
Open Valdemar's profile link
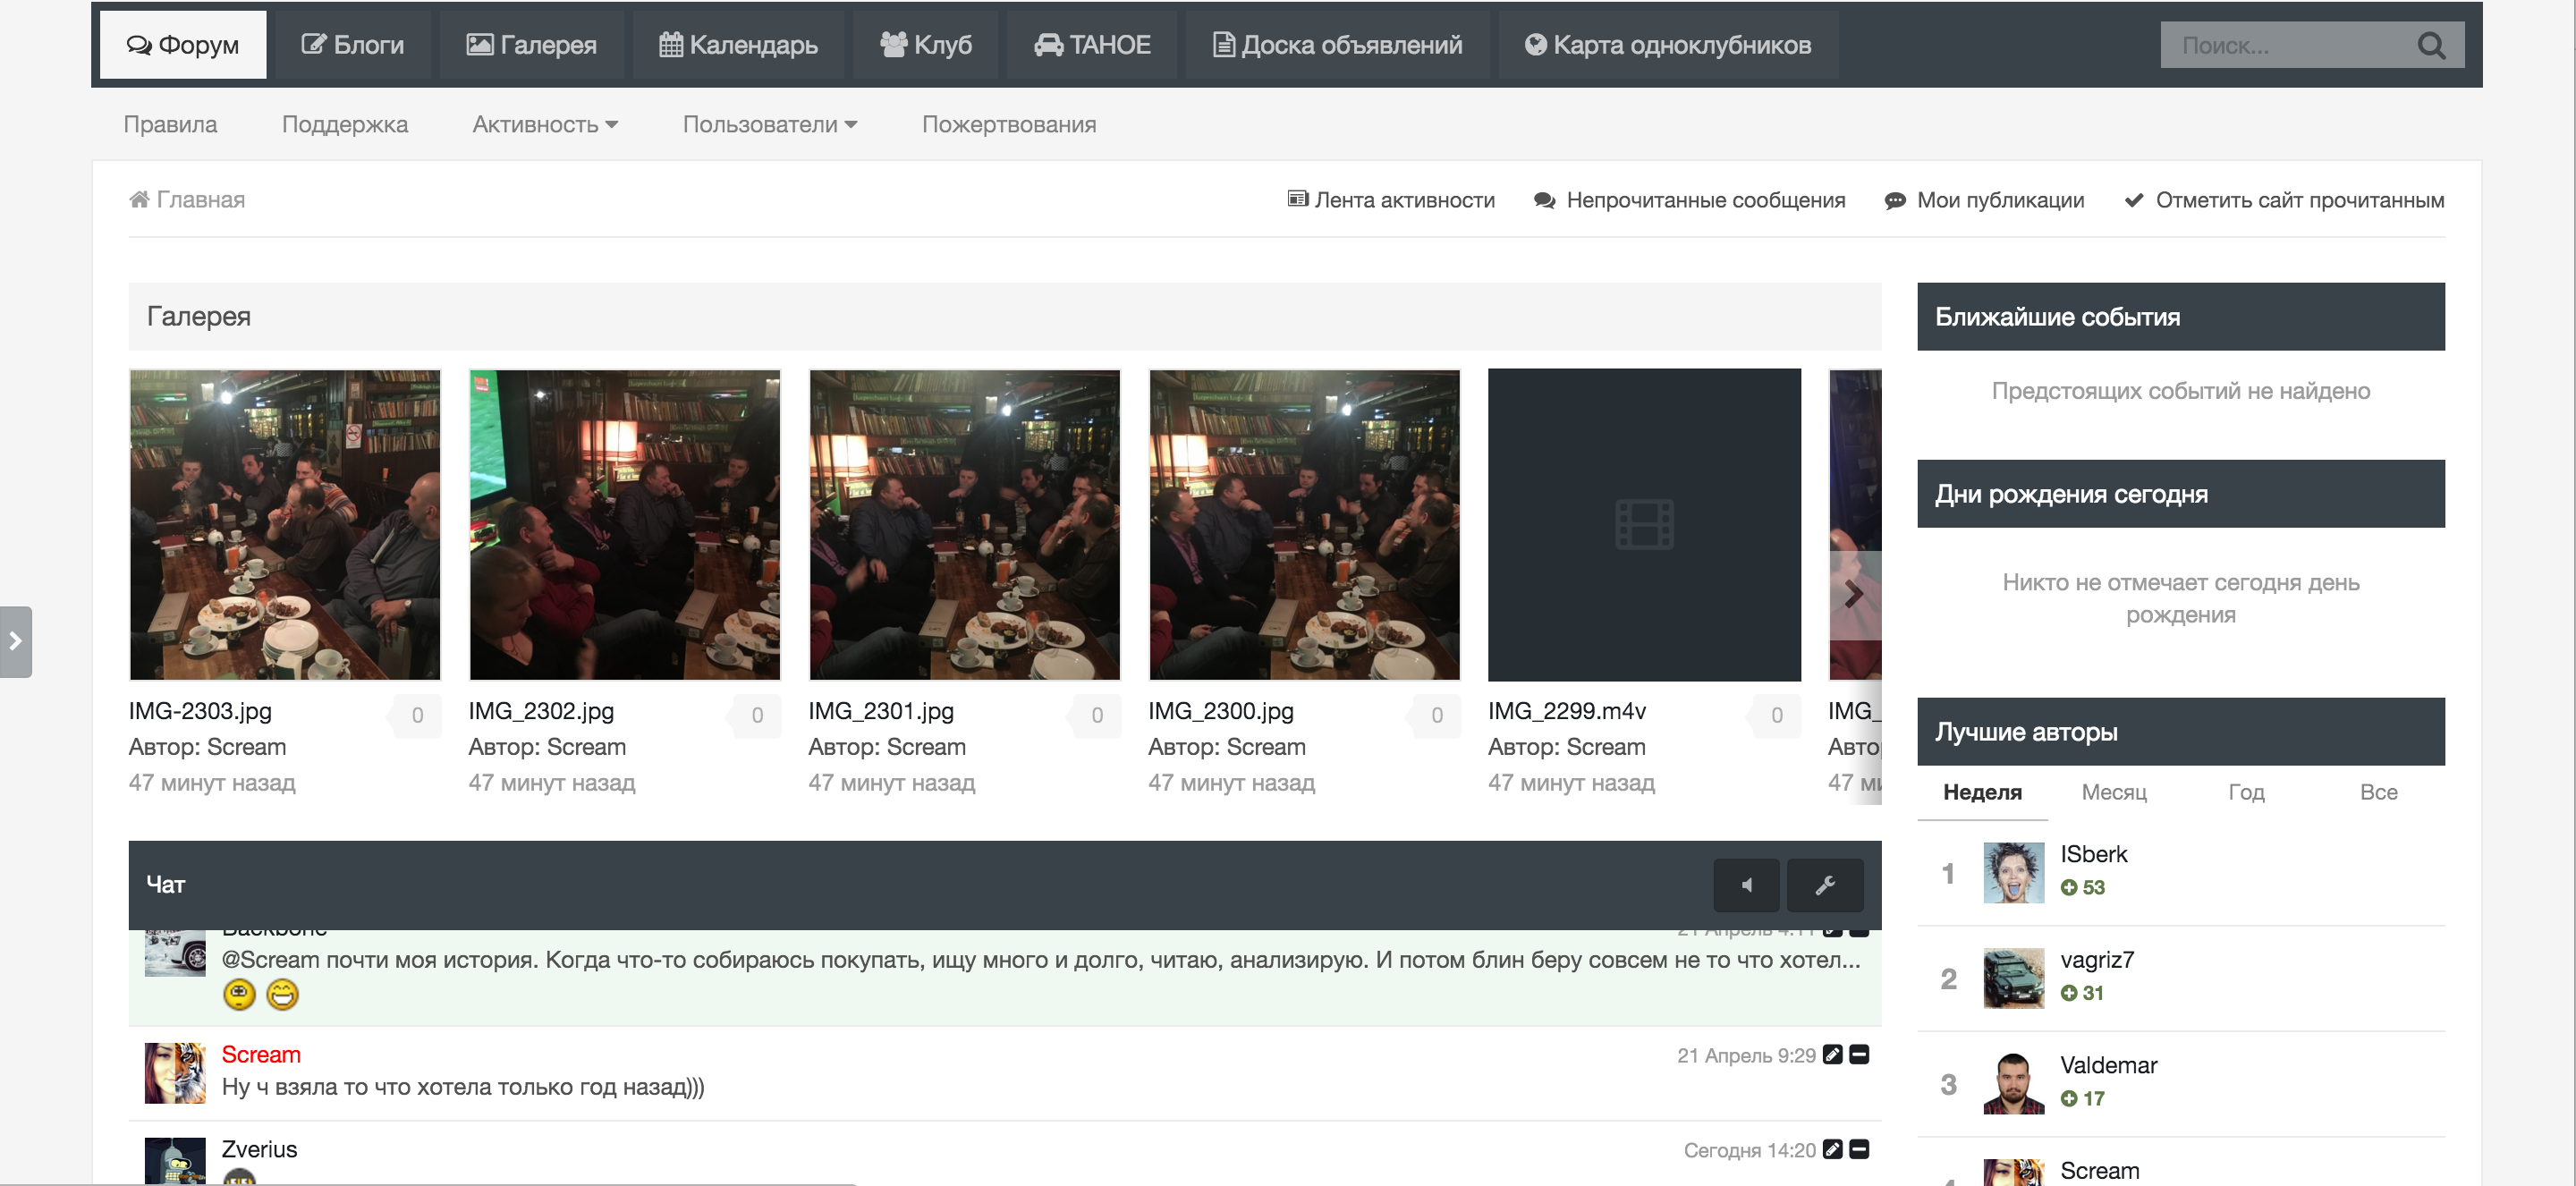pyautogui.click(x=2108, y=1066)
